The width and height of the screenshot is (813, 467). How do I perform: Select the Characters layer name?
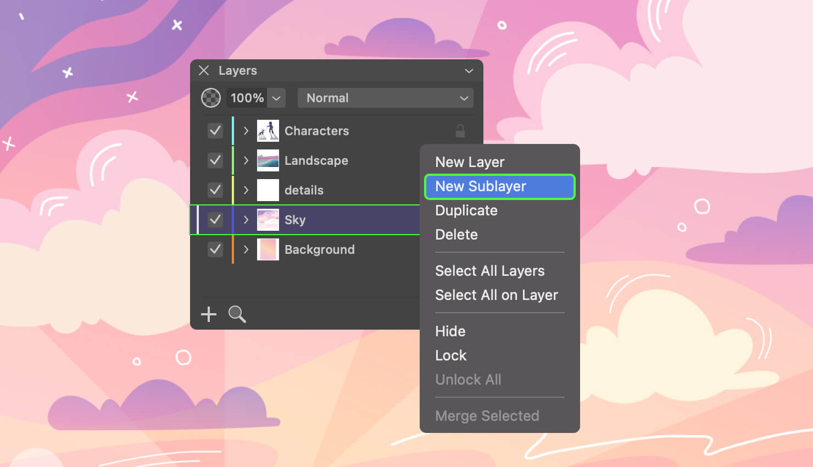(x=317, y=131)
